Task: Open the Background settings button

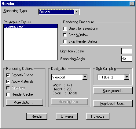Action: (113, 91)
